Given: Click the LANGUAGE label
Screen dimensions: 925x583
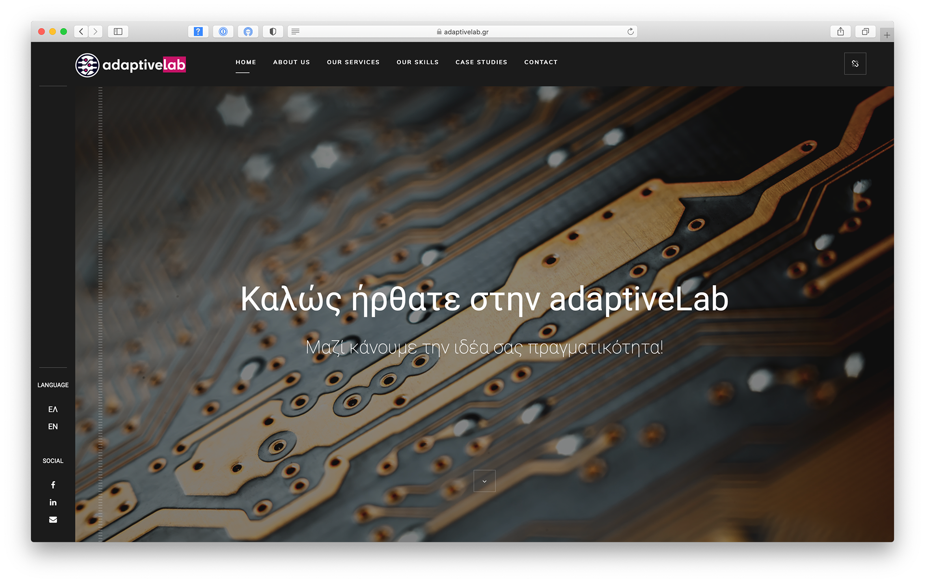Looking at the screenshot, I should [x=53, y=385].
